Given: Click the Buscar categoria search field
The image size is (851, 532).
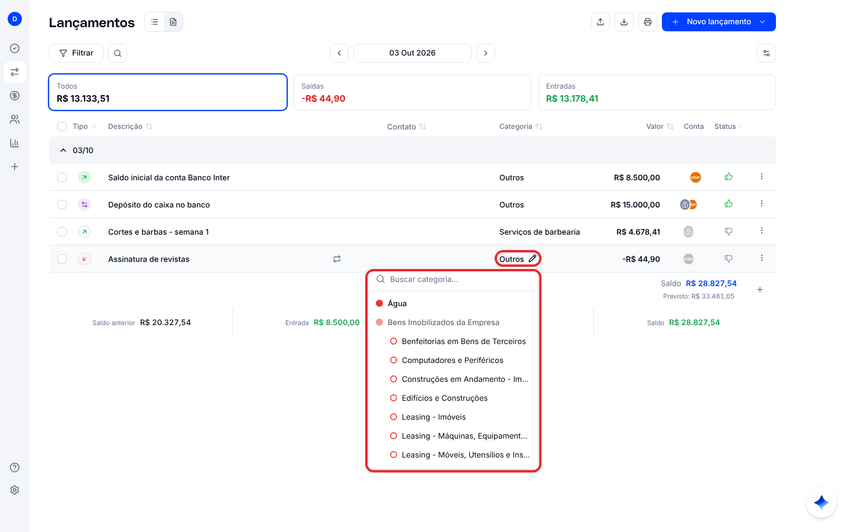Looking at the screenshot, I should pyautogui.click(x=454, y=280).
